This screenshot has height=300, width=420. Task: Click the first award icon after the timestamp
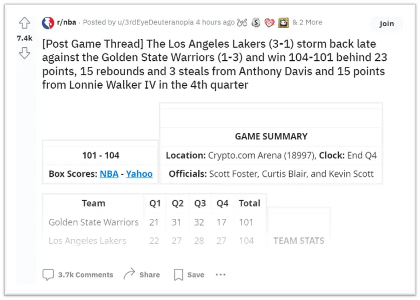(x=243, y=23)
